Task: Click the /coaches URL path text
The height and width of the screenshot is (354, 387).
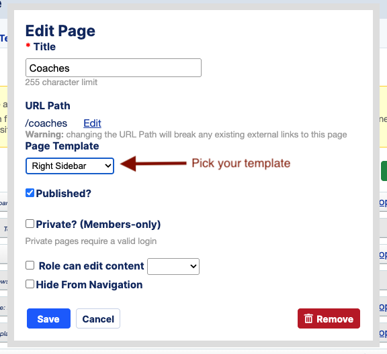Action: point(46,123)
